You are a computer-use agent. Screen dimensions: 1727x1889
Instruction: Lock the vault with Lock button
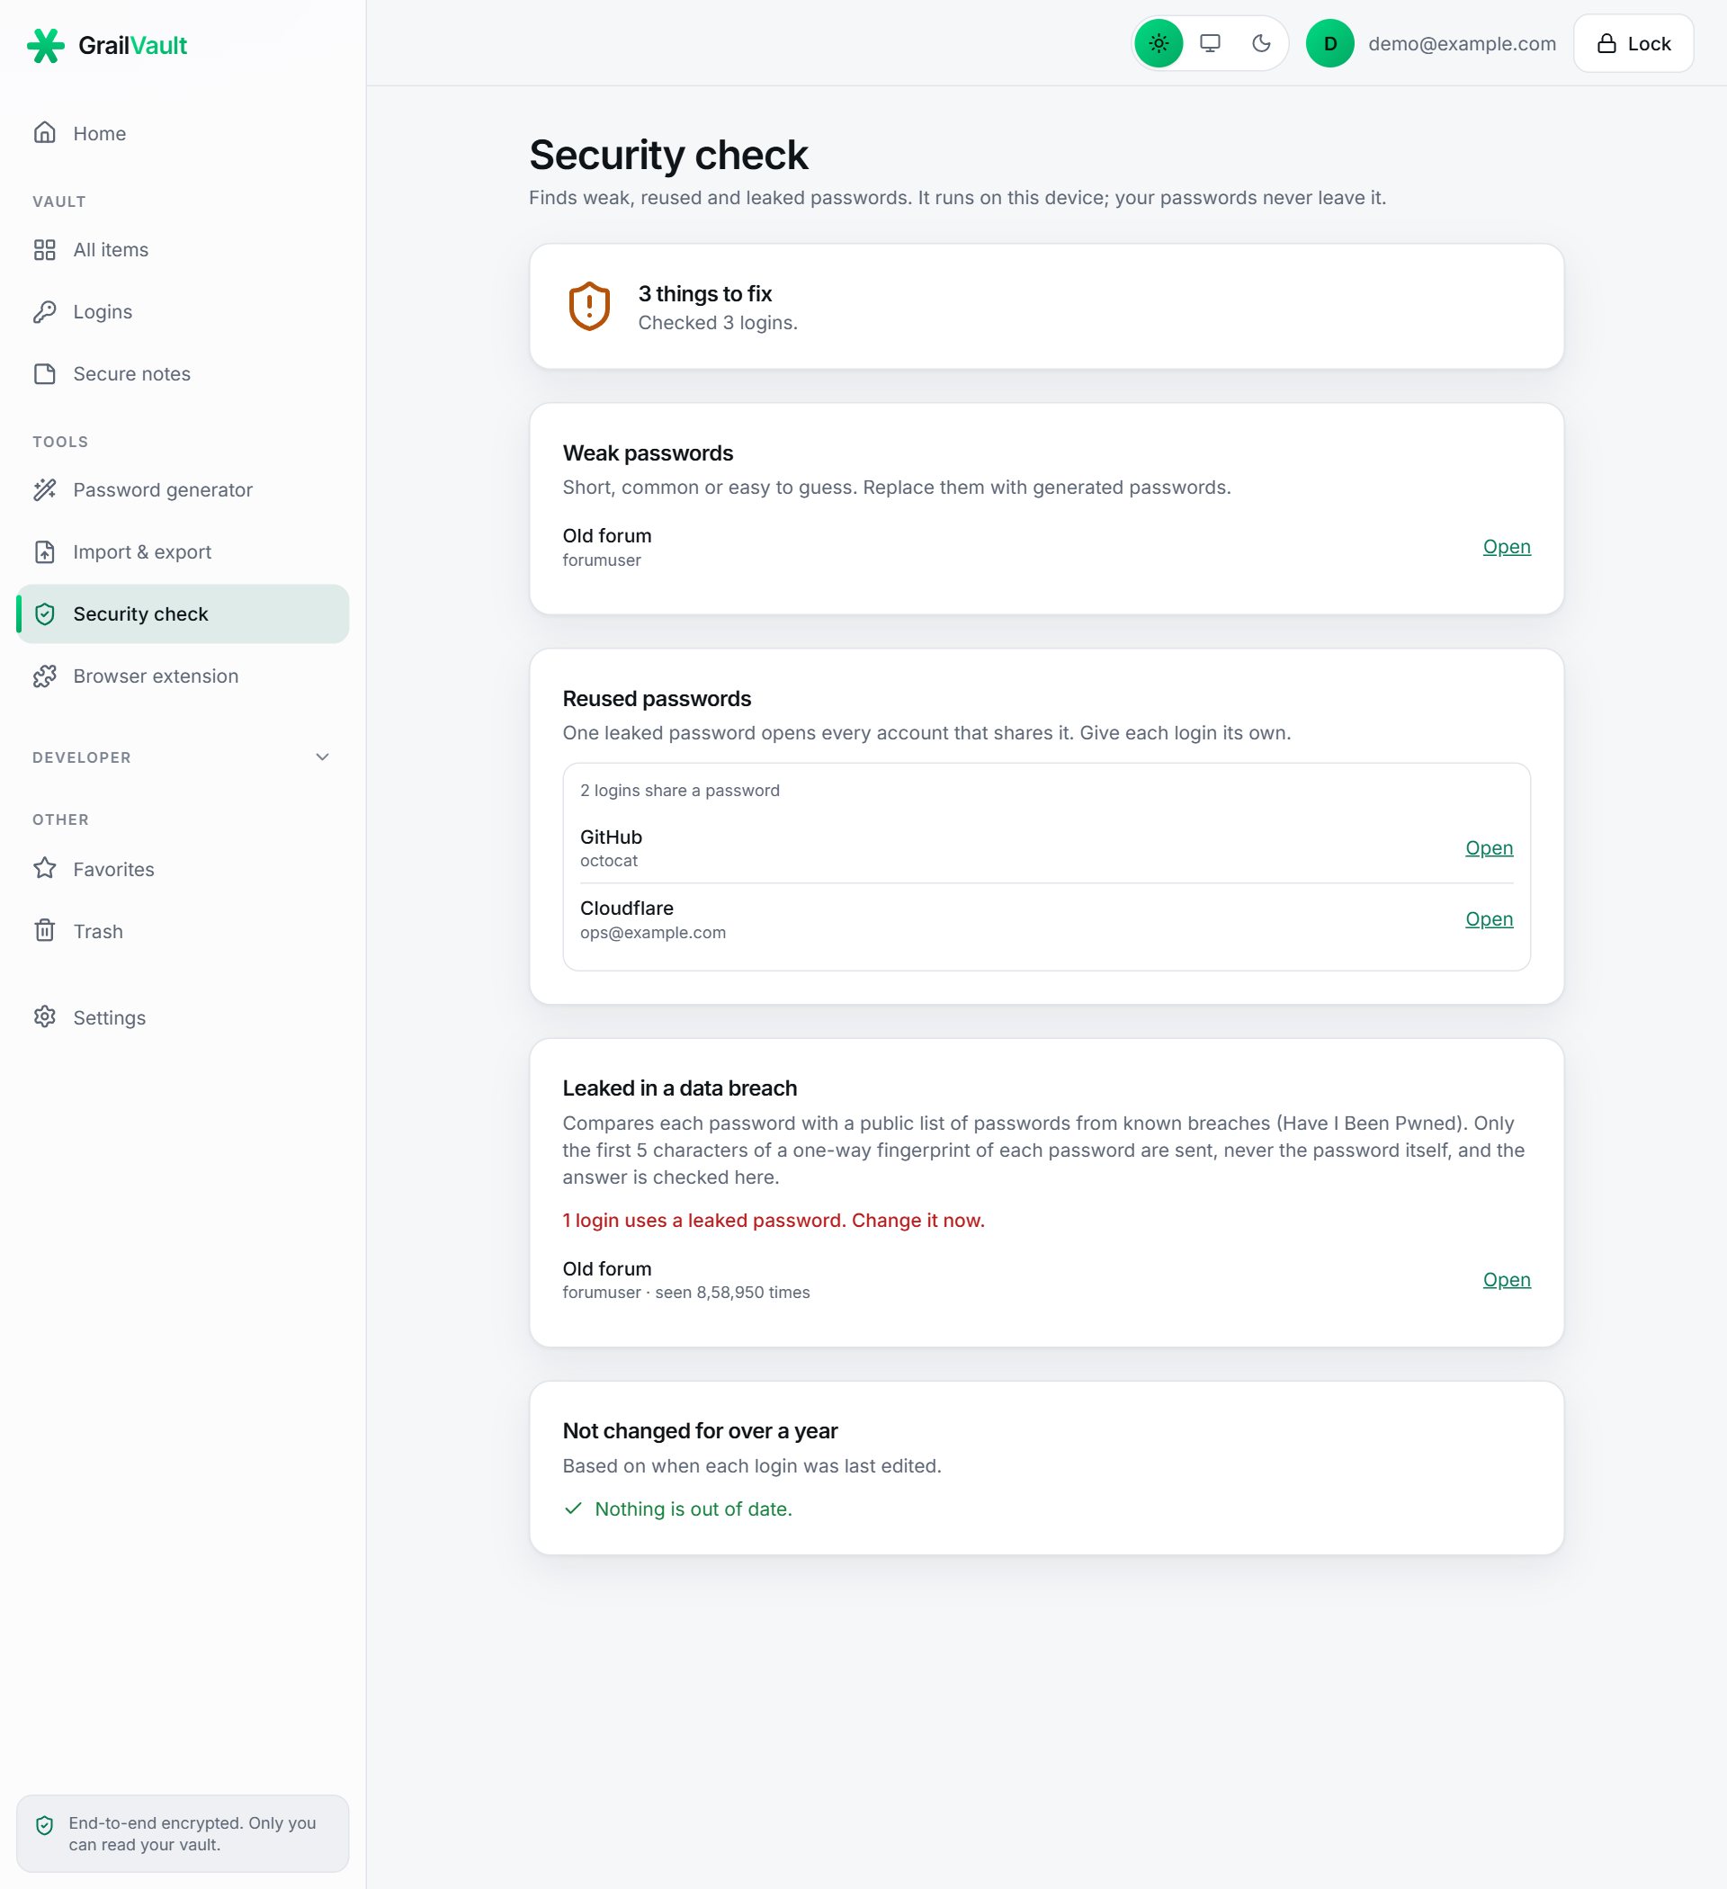[x=1633, y=43]
